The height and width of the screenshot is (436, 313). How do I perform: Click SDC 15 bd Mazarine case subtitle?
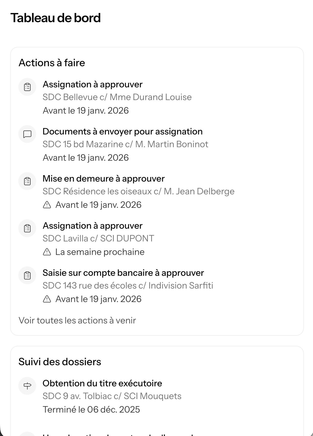(125, 144)
